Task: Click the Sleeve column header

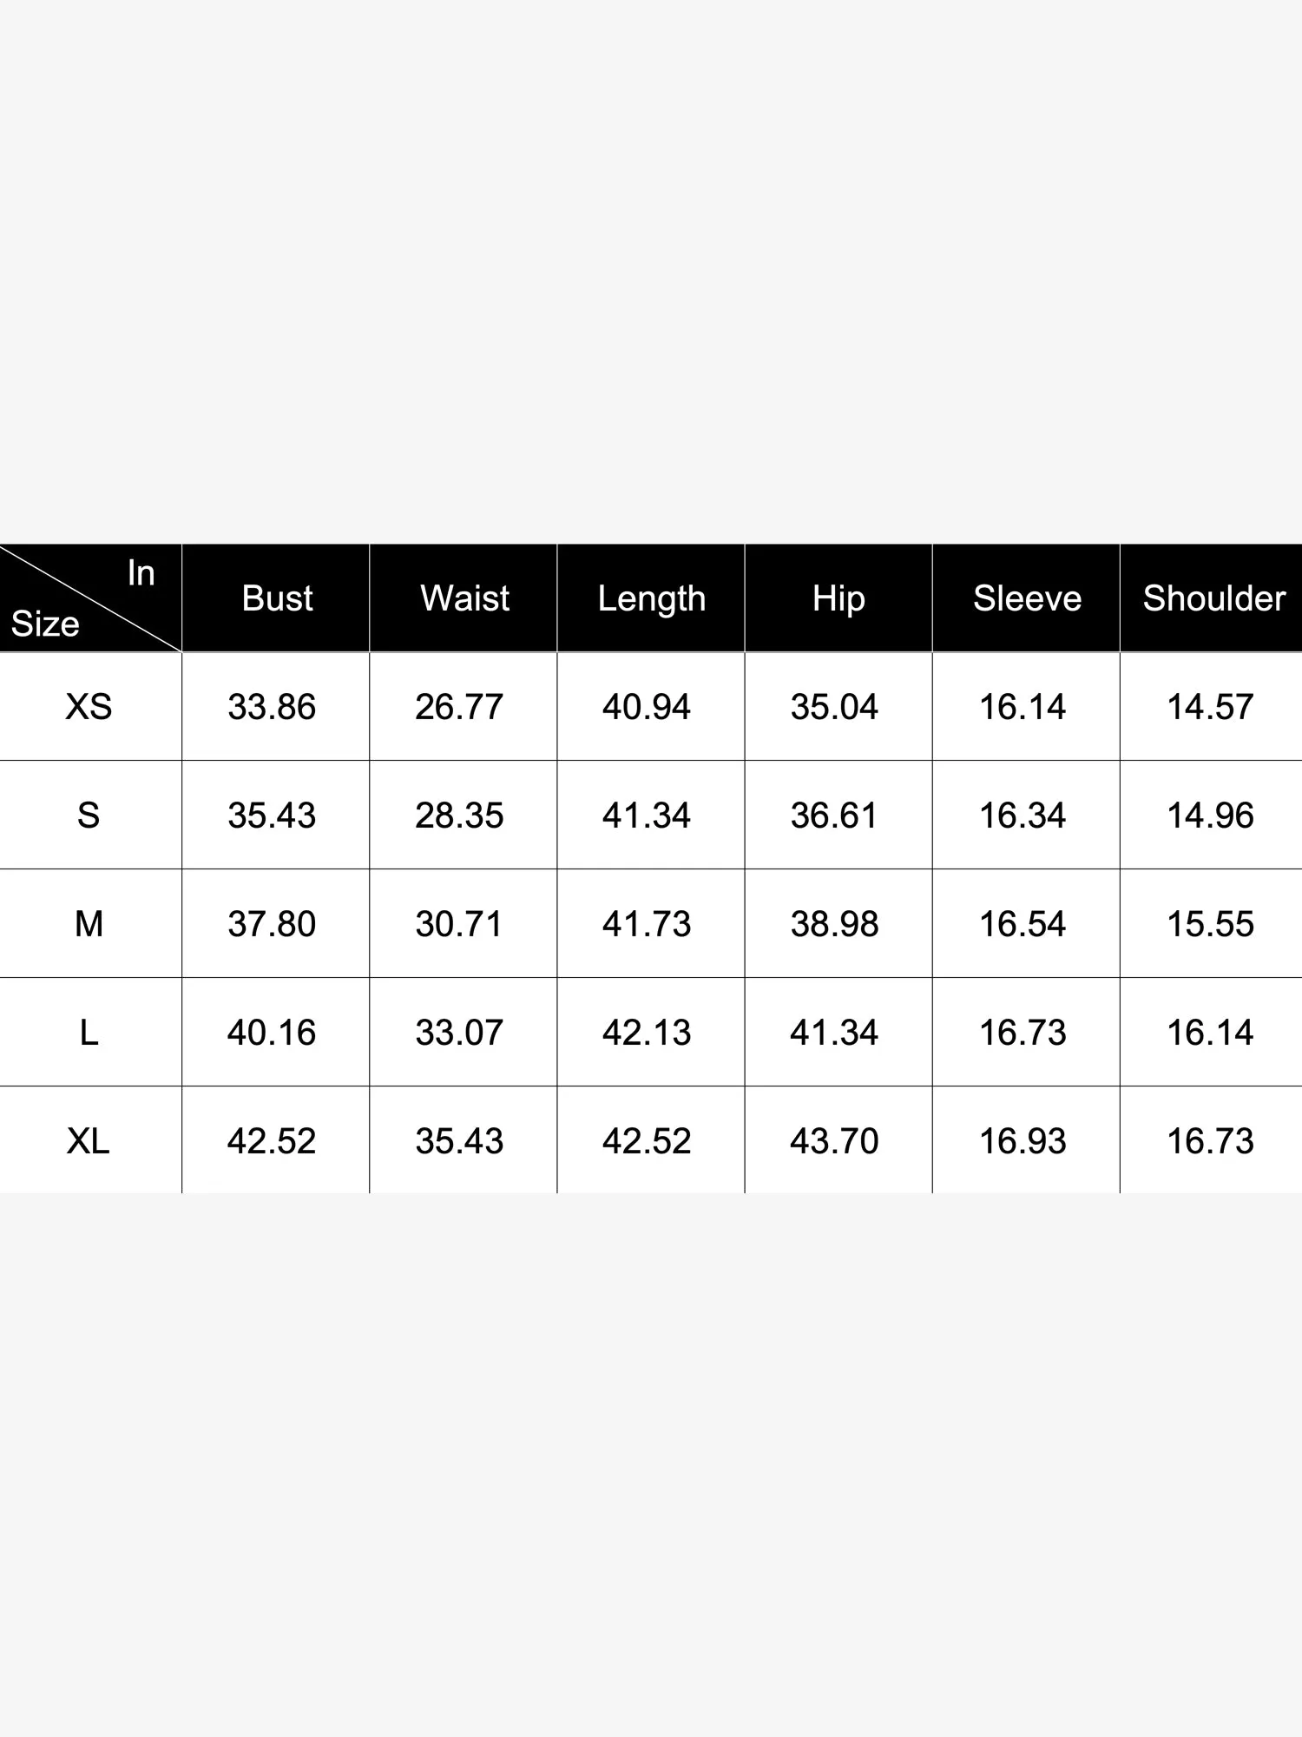Action: 1027,598
